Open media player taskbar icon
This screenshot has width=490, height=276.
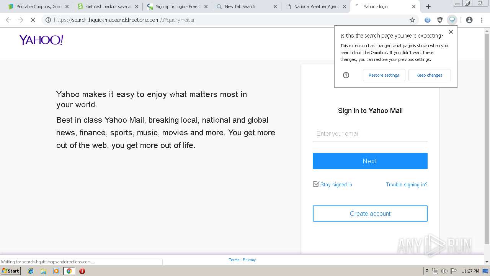(56, 271)
